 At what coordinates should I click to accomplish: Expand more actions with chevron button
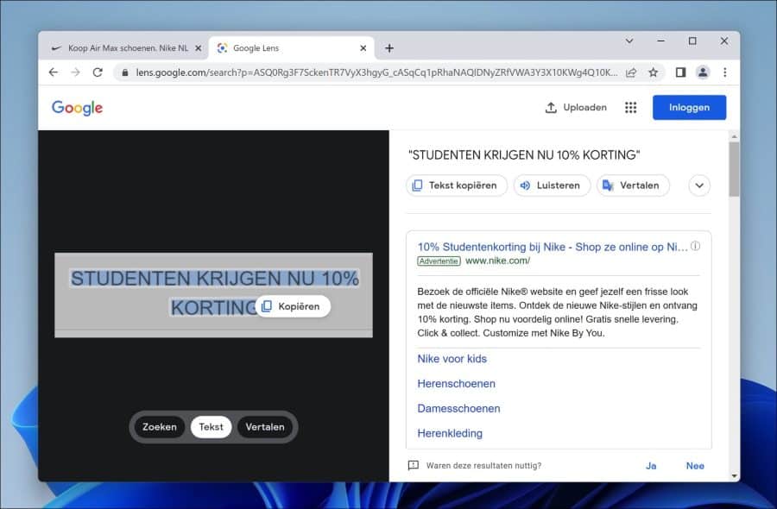(699, 185)
